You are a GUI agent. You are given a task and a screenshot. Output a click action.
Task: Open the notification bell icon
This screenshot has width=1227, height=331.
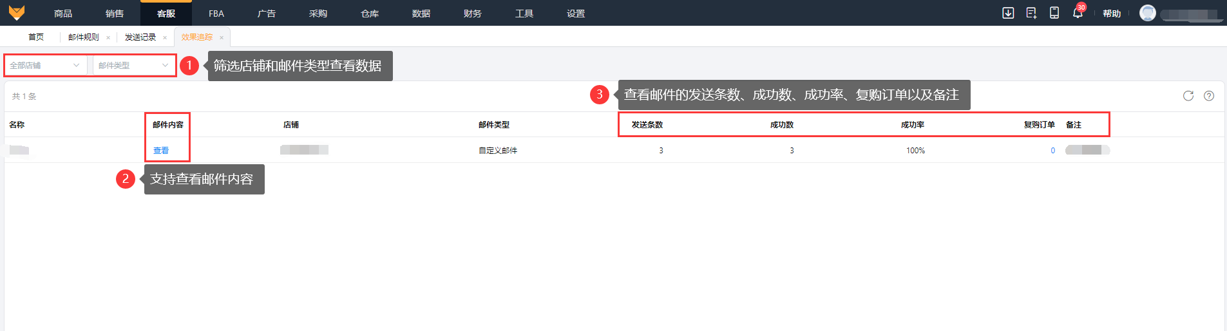(1078, 13)
